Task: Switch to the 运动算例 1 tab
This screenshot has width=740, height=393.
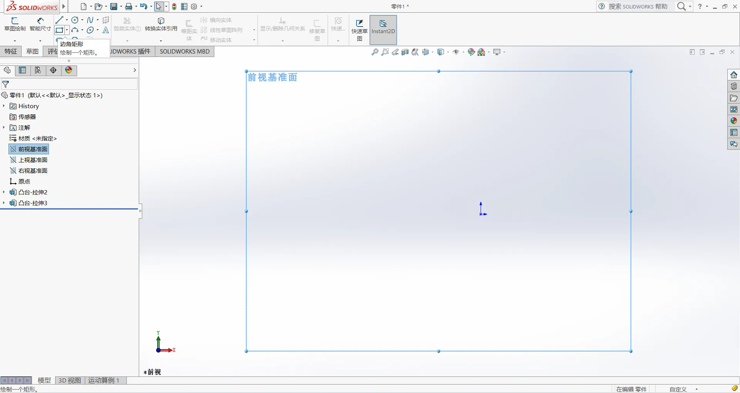Action: click(104, 380)
